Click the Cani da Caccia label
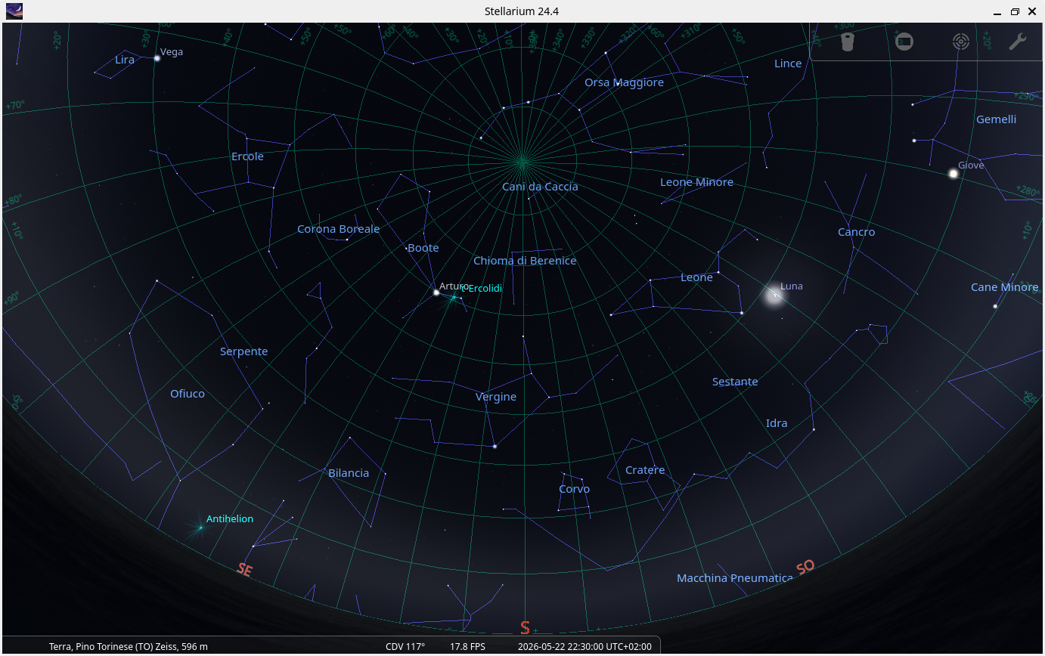The height and width of the screenshot is (656, 1045). pyautogui.click(x=540, y=187)
